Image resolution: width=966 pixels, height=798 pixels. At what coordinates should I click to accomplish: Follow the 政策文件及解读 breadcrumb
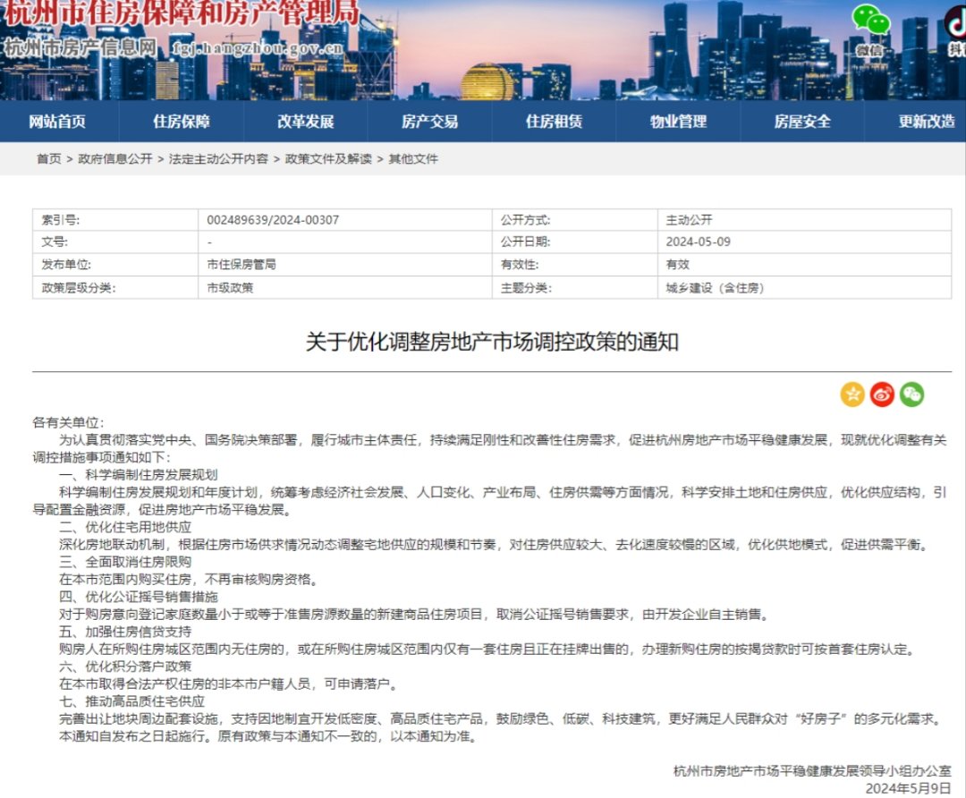pos(328,159)
